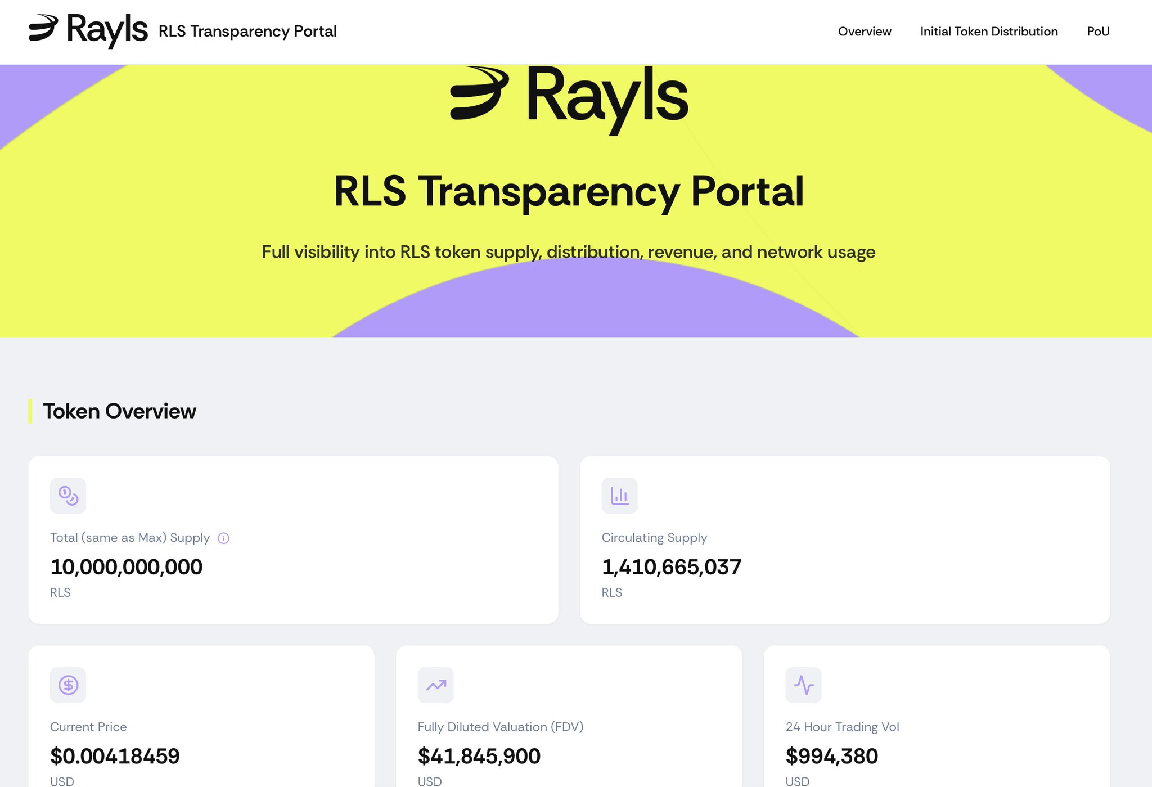This screenshot has height=787, width=1152.
Task: Click the large Rayls logo in hero banner
Action: 569,97
